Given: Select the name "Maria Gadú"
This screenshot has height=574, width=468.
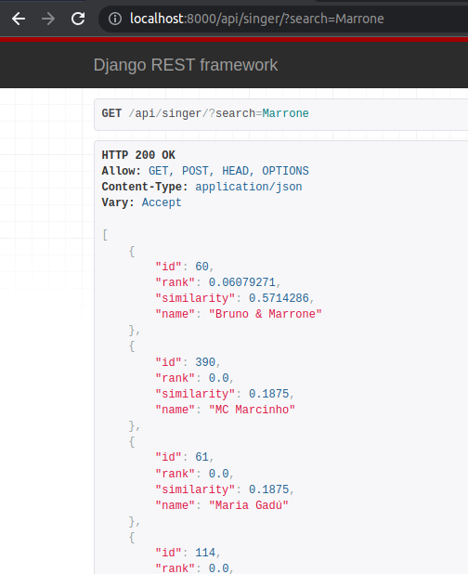Looking at the screenshot, I should click(249, 505).
